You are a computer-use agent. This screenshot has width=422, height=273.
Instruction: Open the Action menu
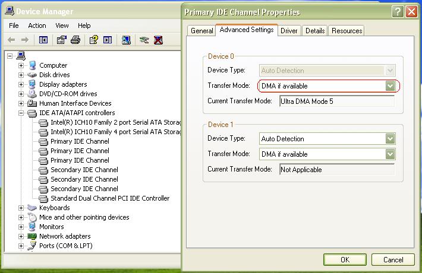pyautogui.click(x=37, y=26)
